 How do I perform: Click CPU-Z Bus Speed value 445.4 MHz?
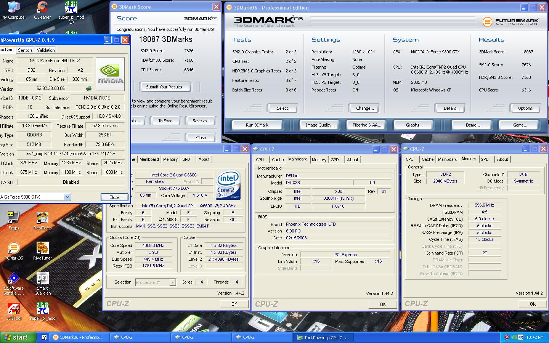153,259
